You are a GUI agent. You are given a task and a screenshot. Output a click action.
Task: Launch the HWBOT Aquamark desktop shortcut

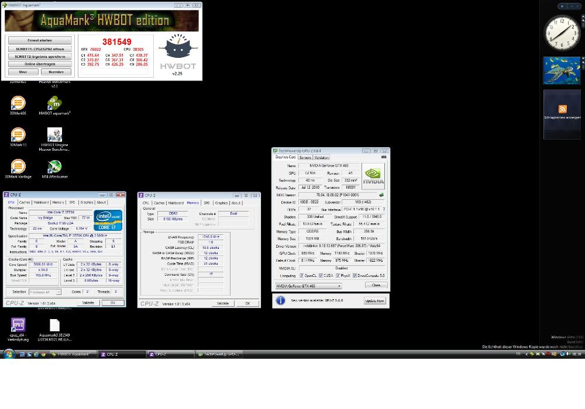pyautogui.click(x=54, y=105)
